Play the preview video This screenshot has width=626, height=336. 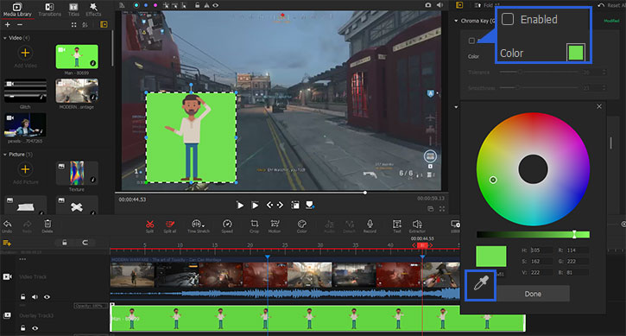[x=240, y=206]
